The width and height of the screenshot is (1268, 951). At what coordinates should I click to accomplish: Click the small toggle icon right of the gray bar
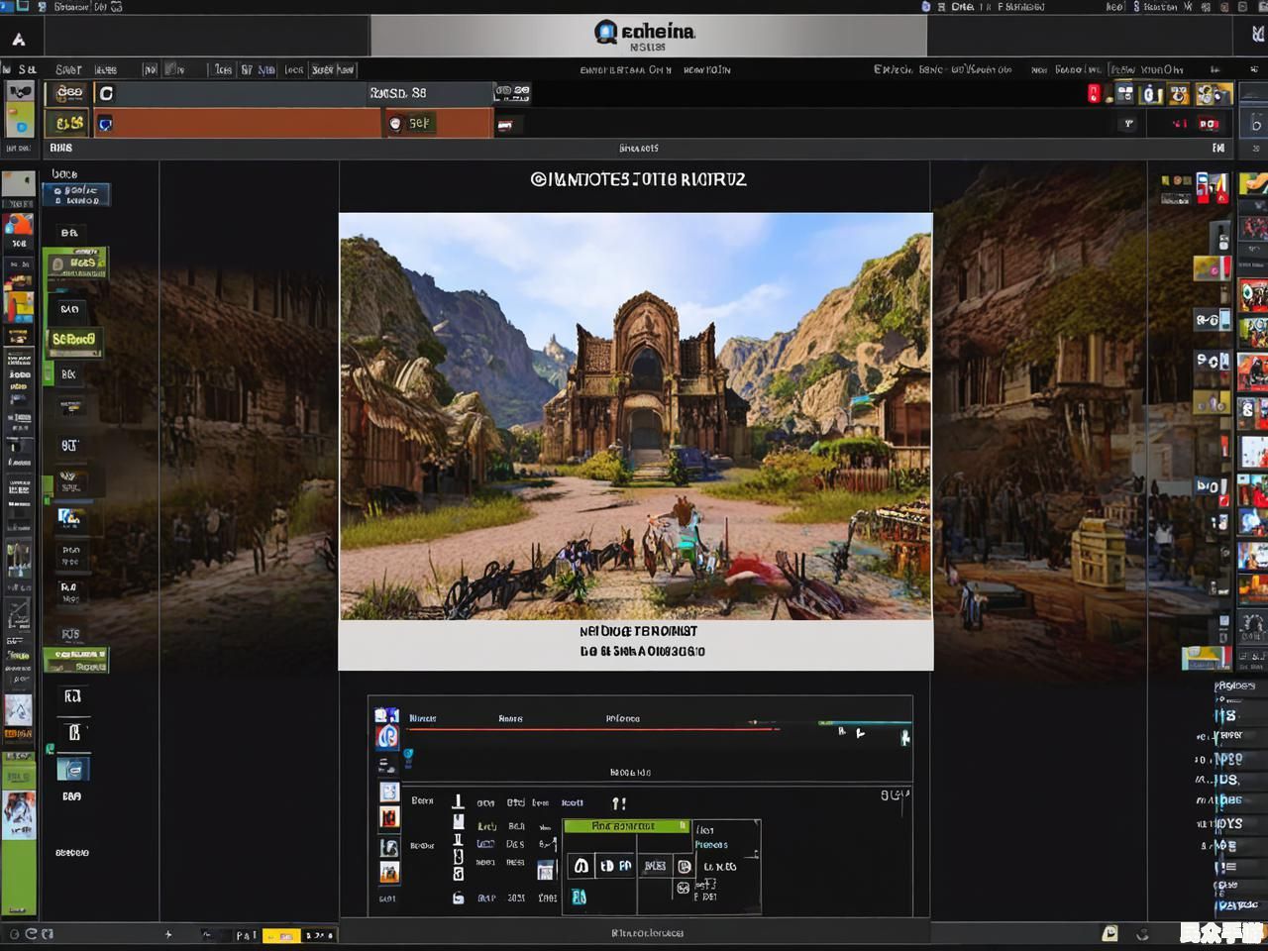click(512, 93)
